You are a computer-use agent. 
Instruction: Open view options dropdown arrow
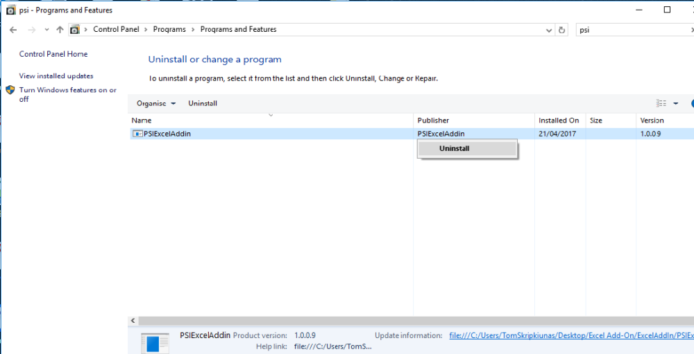(676, 103)
